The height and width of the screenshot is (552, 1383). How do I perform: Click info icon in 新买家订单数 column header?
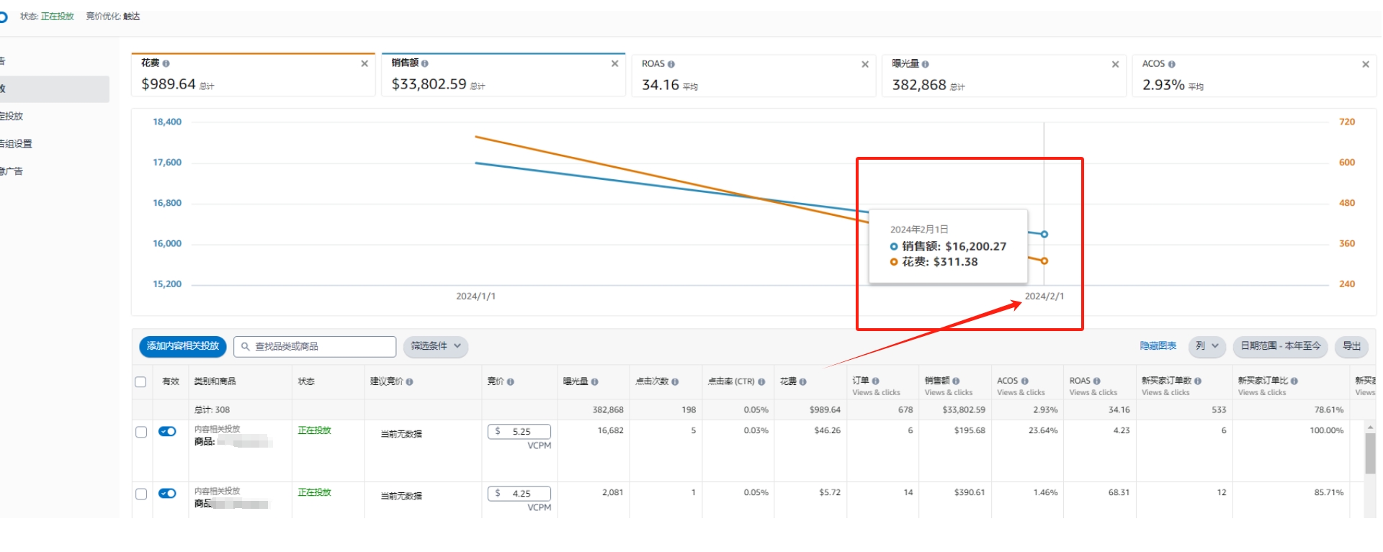click(x=1198, y=381)
